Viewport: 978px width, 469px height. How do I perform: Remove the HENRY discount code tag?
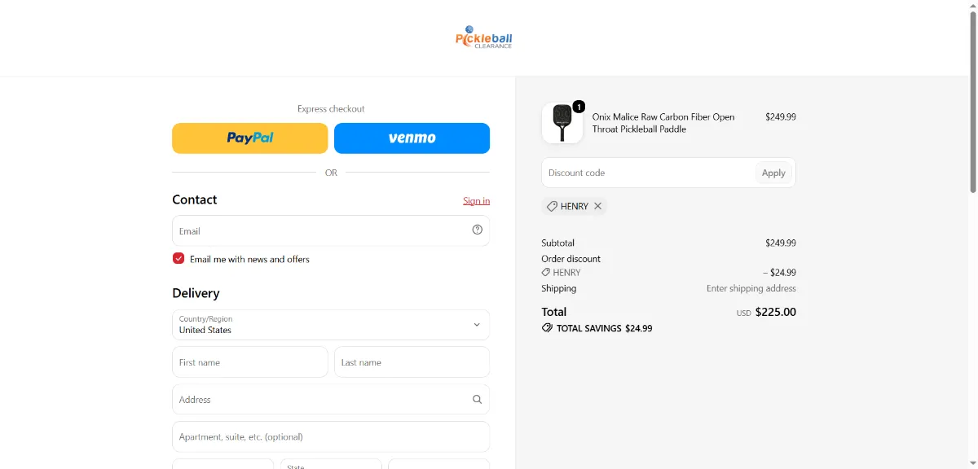[597, 206]
